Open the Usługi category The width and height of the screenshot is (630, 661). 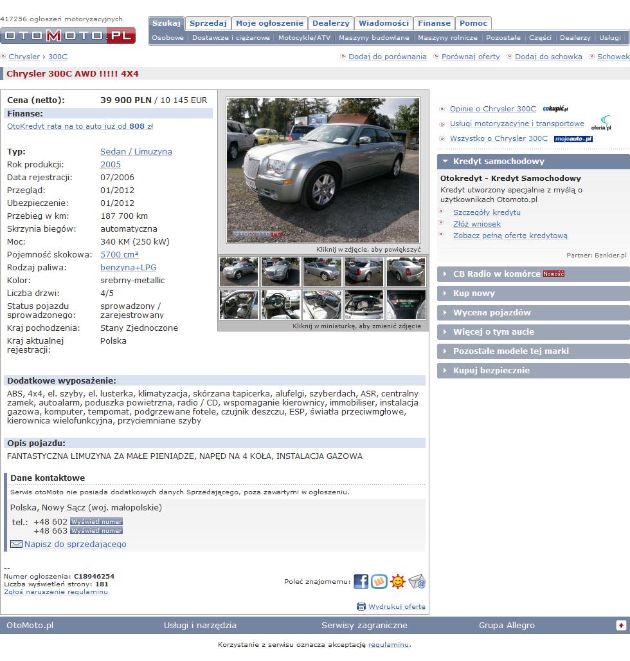(x=610, y=37)
